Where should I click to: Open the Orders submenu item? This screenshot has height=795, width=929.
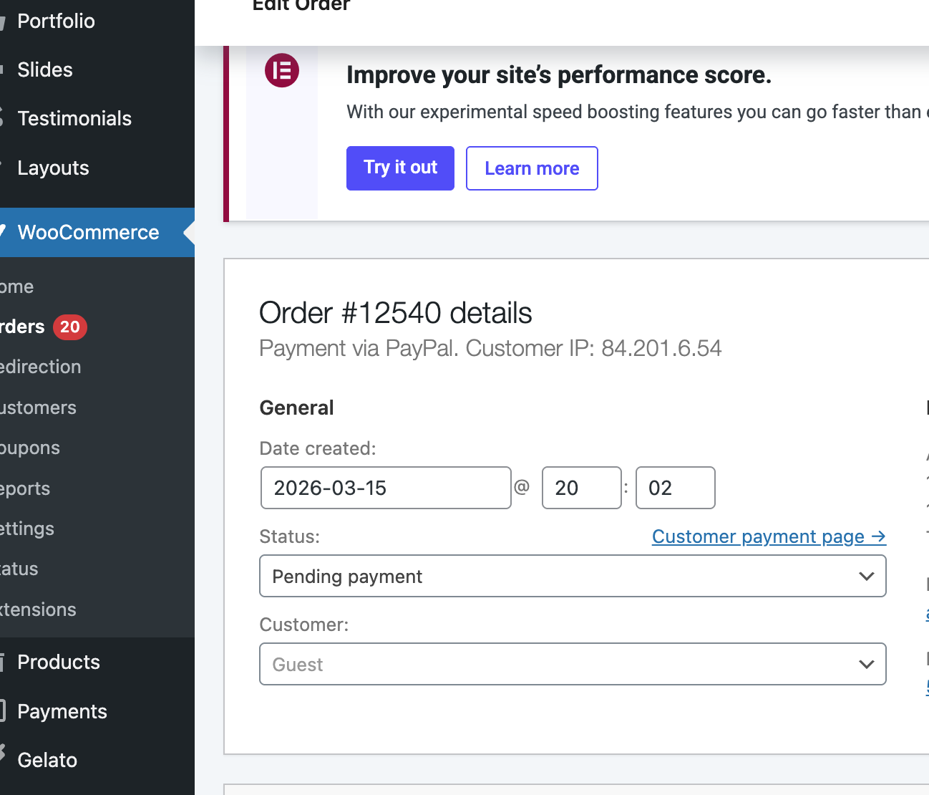pyautogui.click(x=23, y=327)
